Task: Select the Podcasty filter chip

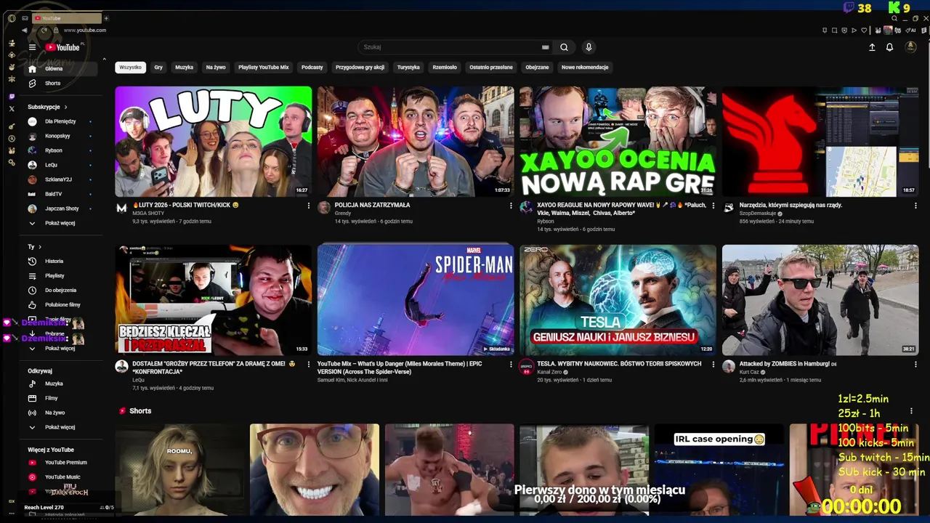Action: (x=312, y=67)
